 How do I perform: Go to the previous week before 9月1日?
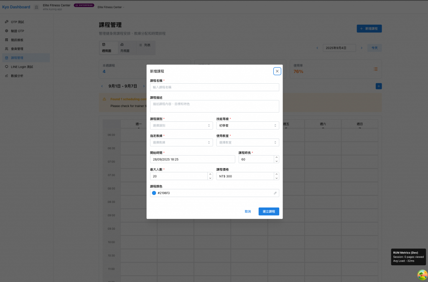click(102, 86)
